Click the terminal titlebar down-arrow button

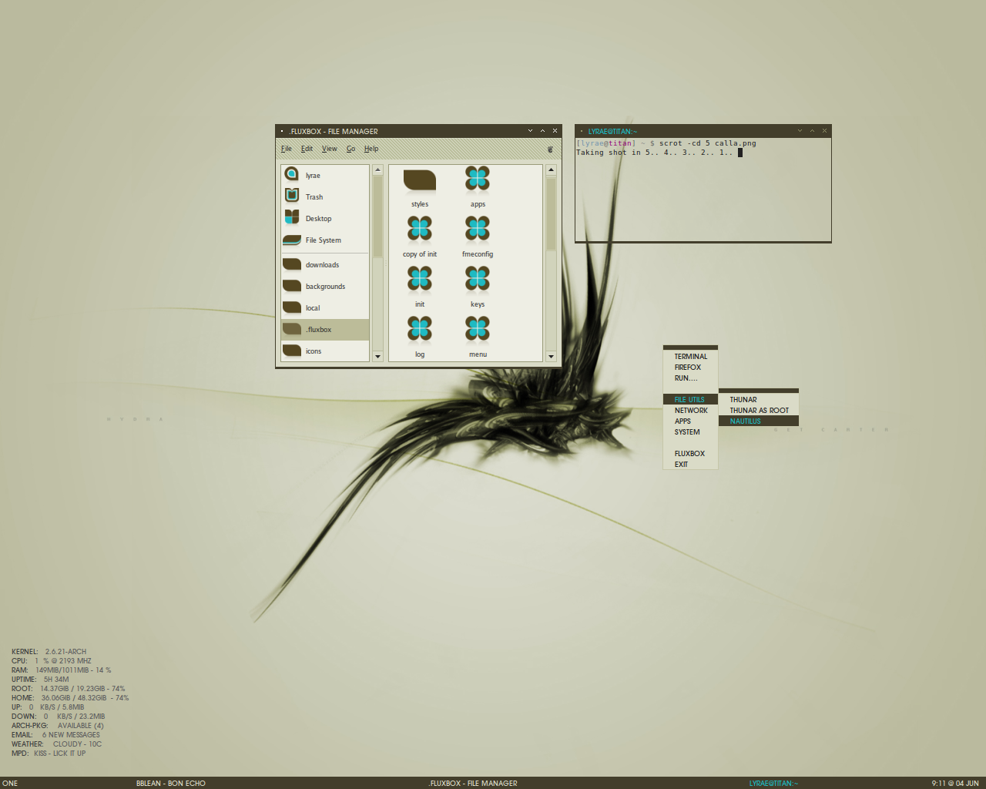800,131
